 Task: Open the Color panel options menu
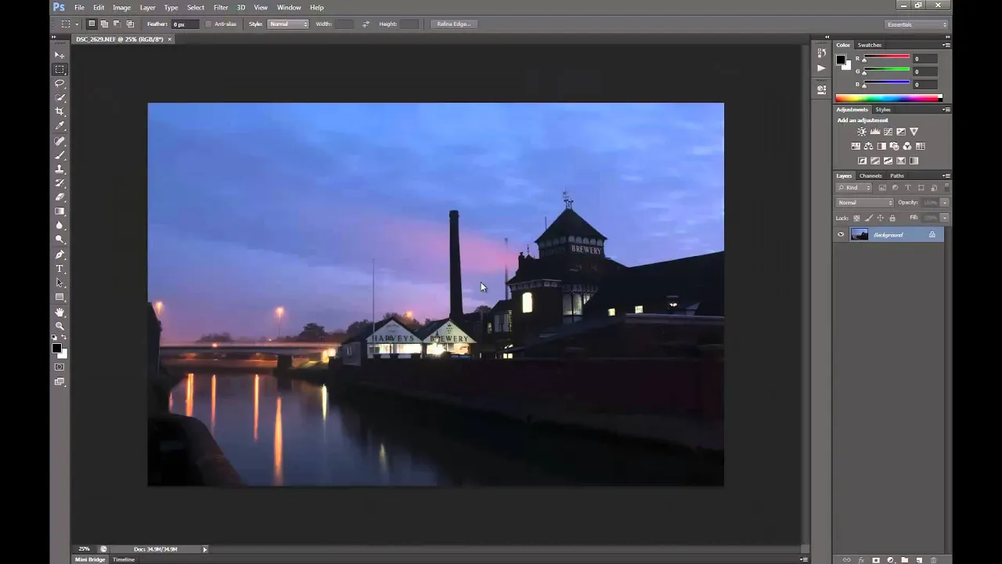pyautogui.click(x=946, y=45)
